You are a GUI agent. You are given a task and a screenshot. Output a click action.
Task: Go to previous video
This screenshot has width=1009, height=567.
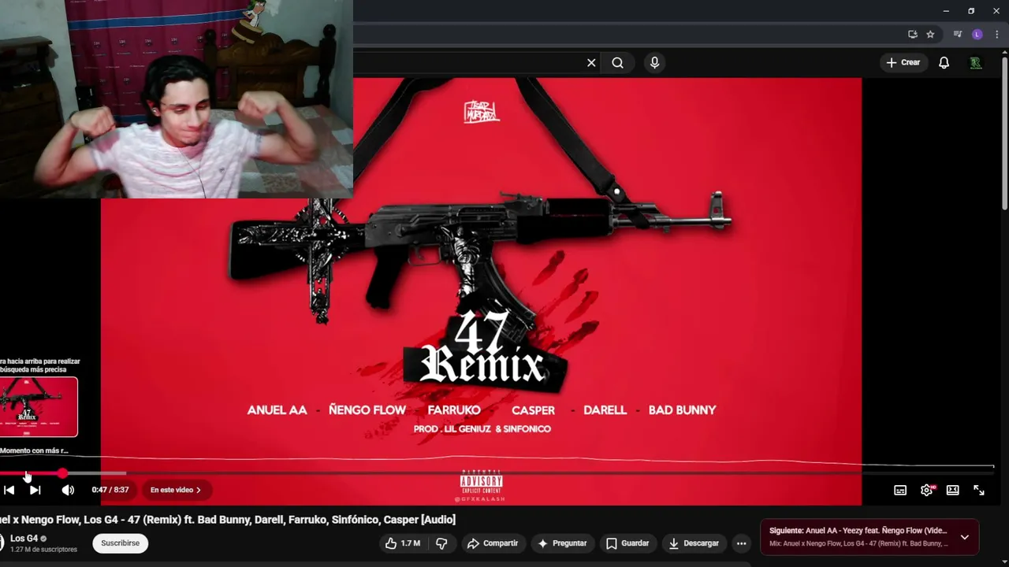9,490
